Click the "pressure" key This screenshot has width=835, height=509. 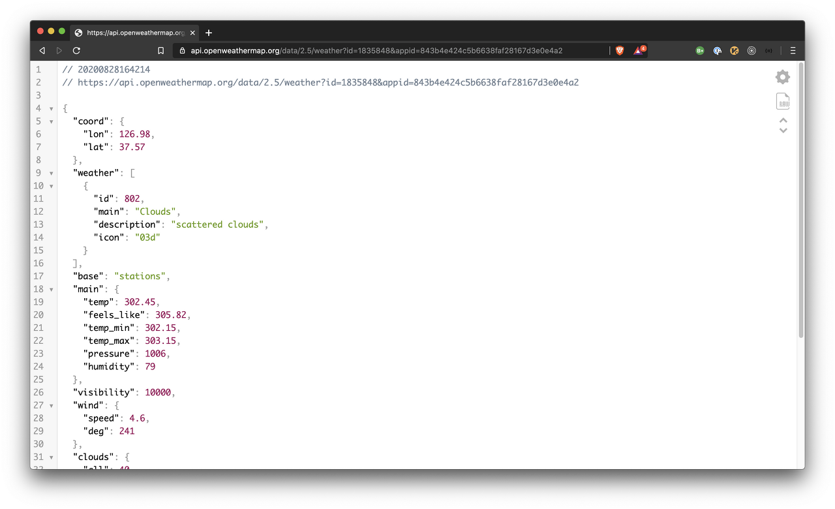tap(109, 354)
